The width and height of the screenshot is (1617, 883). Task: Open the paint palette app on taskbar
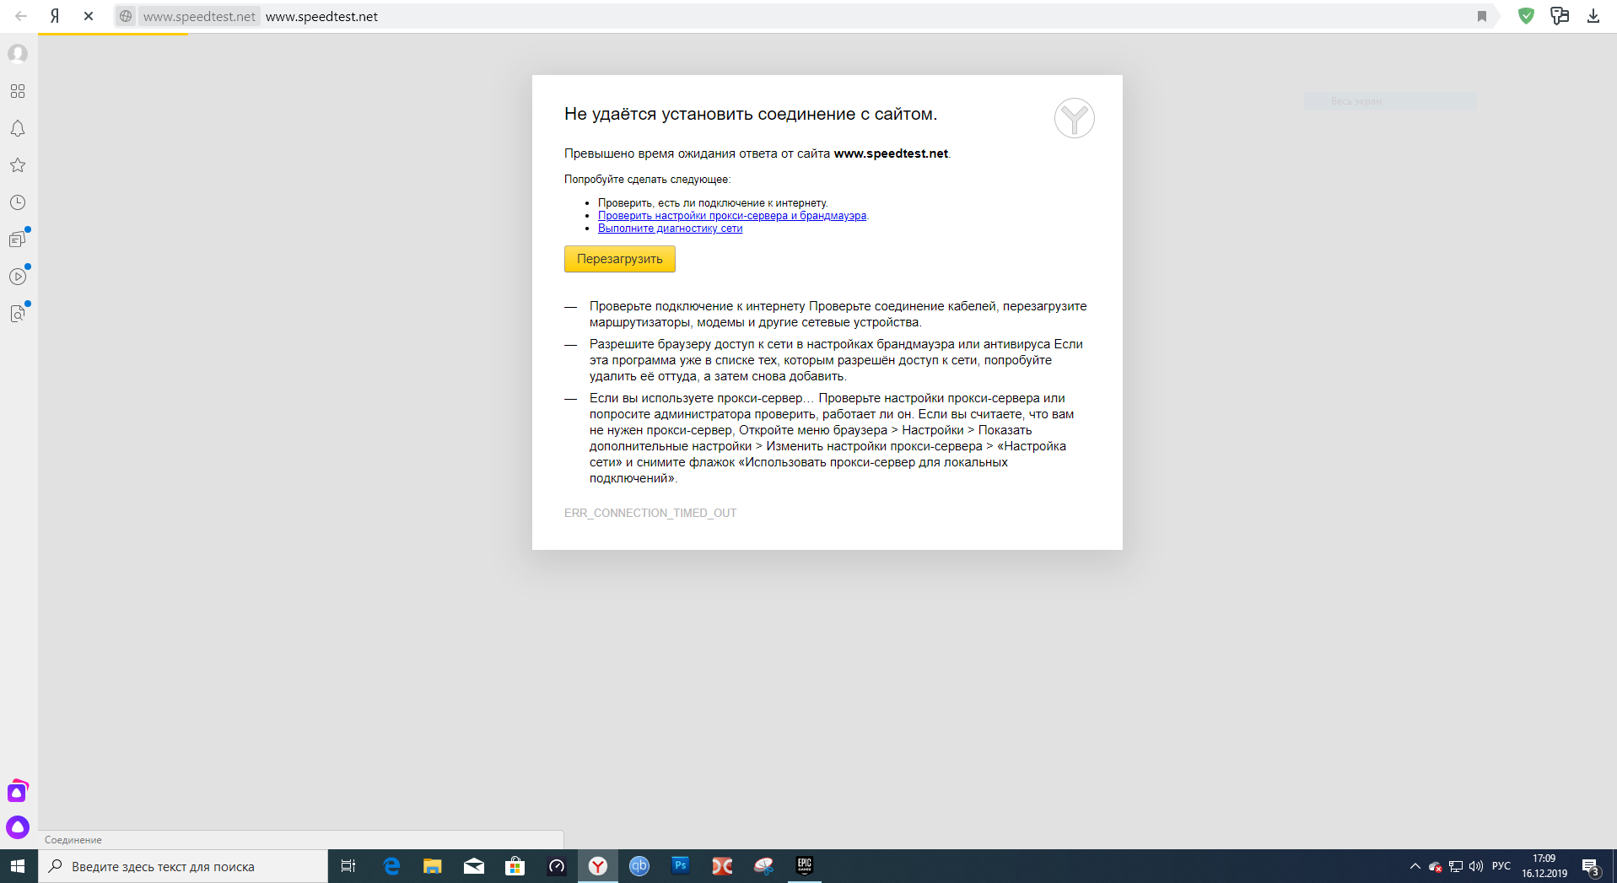[x=763, y=866]
